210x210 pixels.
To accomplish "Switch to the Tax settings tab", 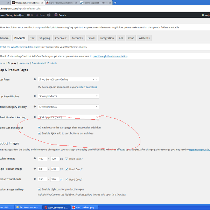I will pyautogui.click(x=32, y=38).
